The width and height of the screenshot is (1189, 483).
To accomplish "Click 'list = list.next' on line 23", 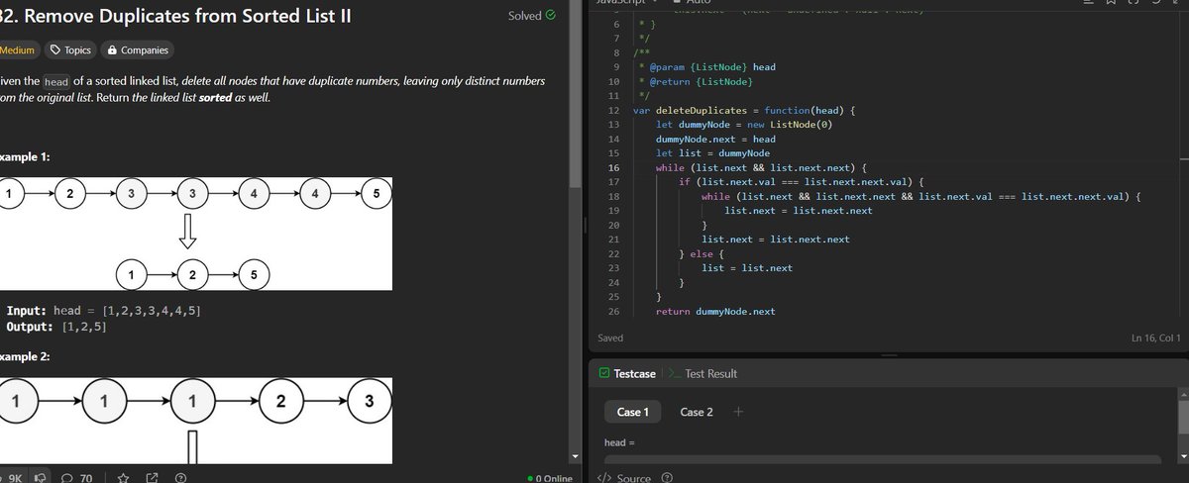I will [x=747, y=267].
